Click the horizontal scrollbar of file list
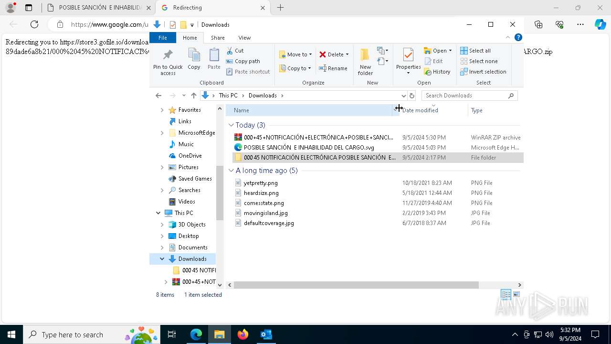The image size is (611, 344). 356,285
